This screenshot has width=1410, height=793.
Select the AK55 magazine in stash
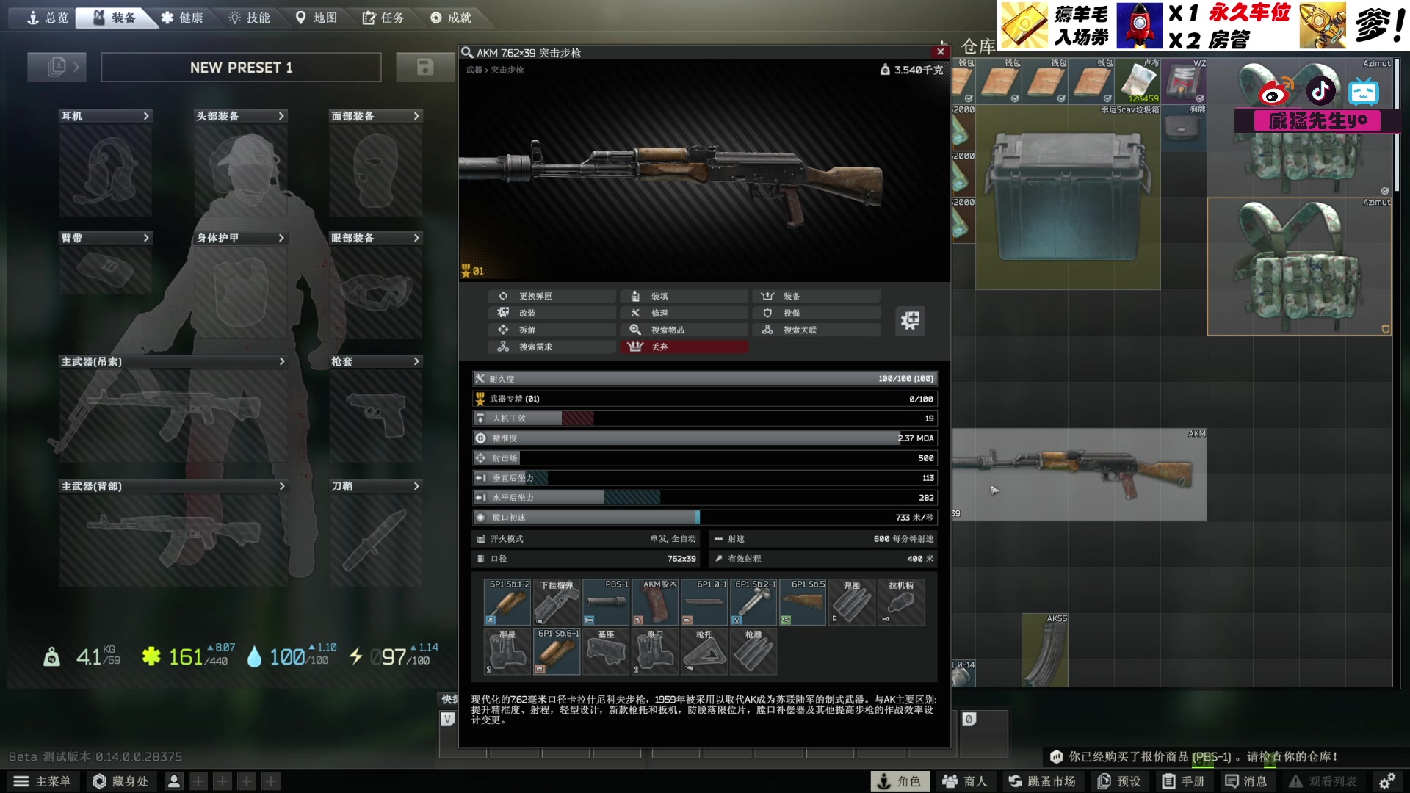[x=1045, y=651]
